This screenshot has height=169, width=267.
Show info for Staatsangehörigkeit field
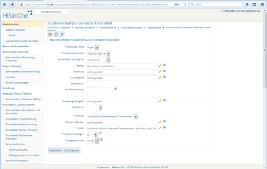pos(165,101)
